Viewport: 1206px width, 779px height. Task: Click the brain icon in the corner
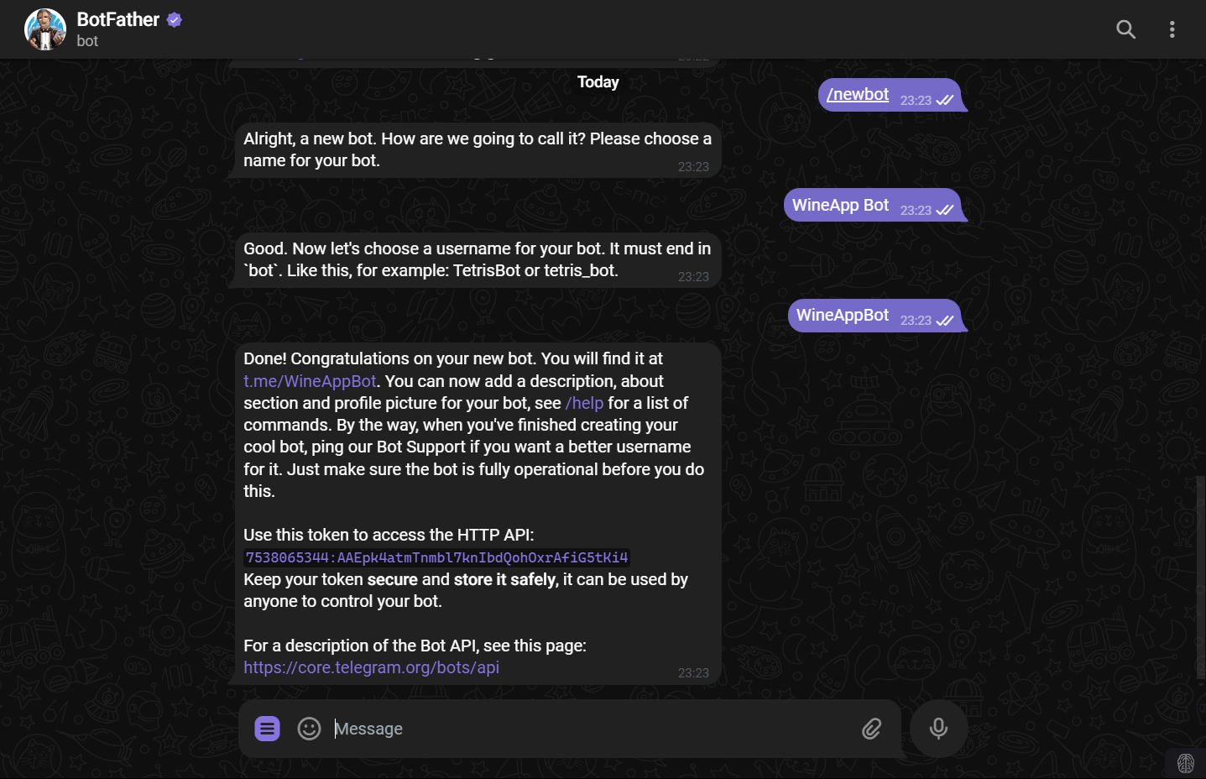1187,761
